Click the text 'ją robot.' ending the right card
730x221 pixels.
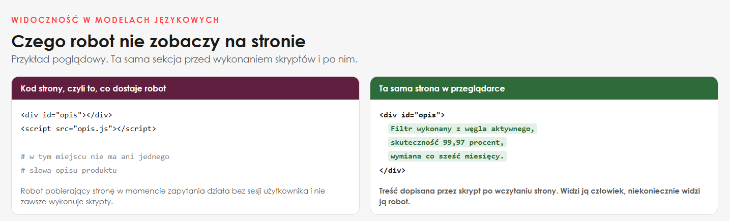[395, 202]
